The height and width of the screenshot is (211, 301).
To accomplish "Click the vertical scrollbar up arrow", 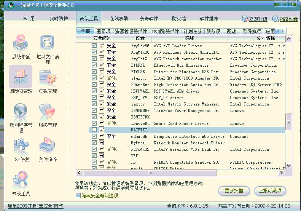I will point(288,39).
